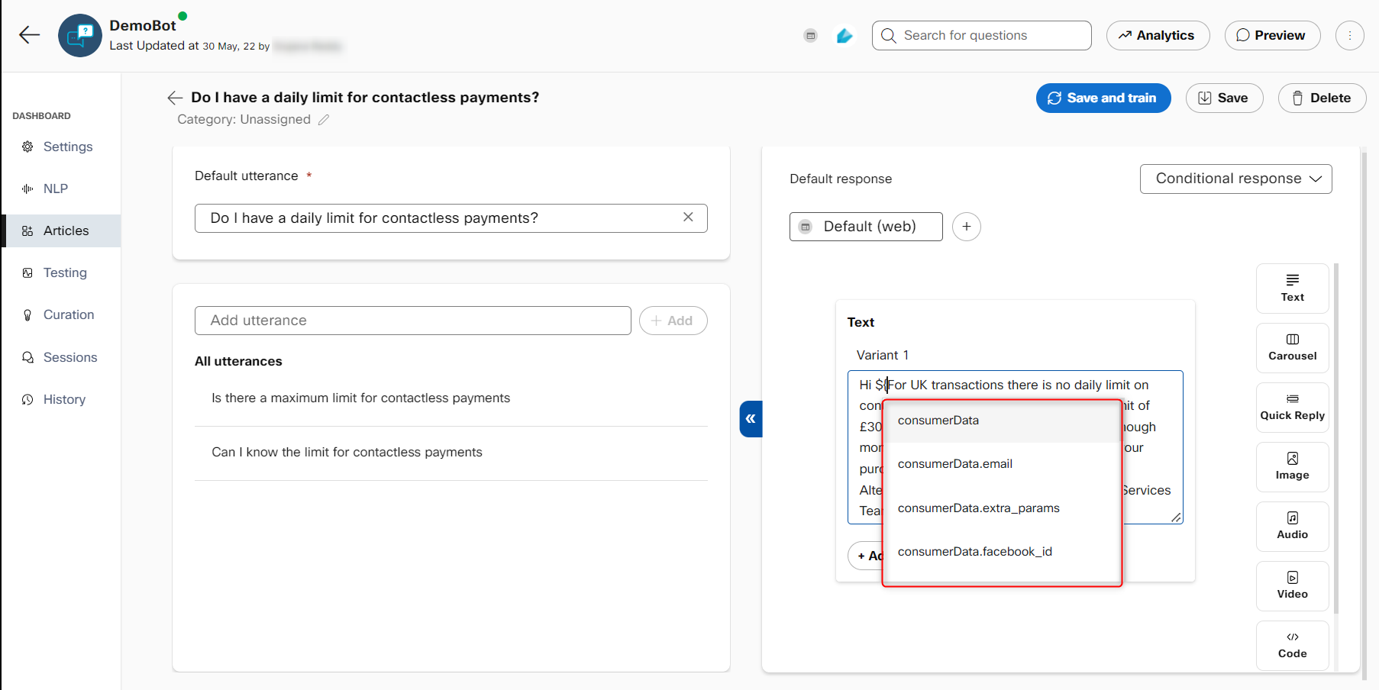Choose consumerData.extra_params suggestion
1379x690 pixels.
1002,508
